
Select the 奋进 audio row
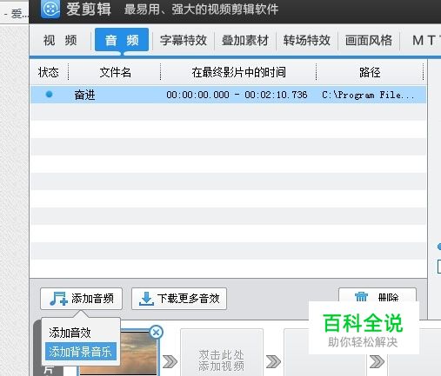[x=228, y=95]
